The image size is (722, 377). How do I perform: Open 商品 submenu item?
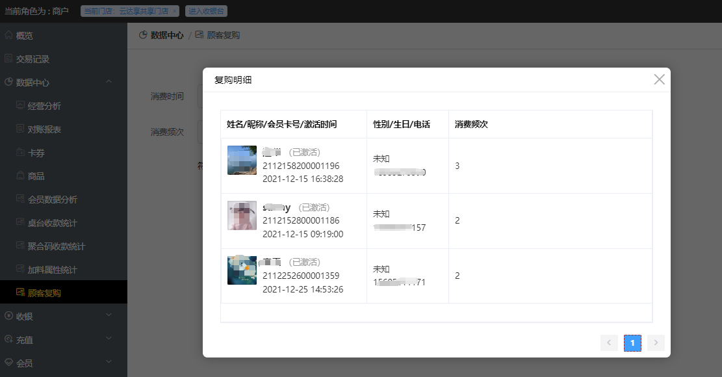point(64,176)
